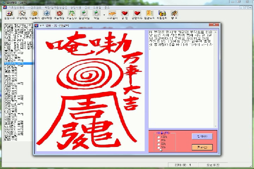The width and height of the screenshot is (254, 169).
Task: Open the 사주풀이 orange icon
Action: [x=112, y=14]
